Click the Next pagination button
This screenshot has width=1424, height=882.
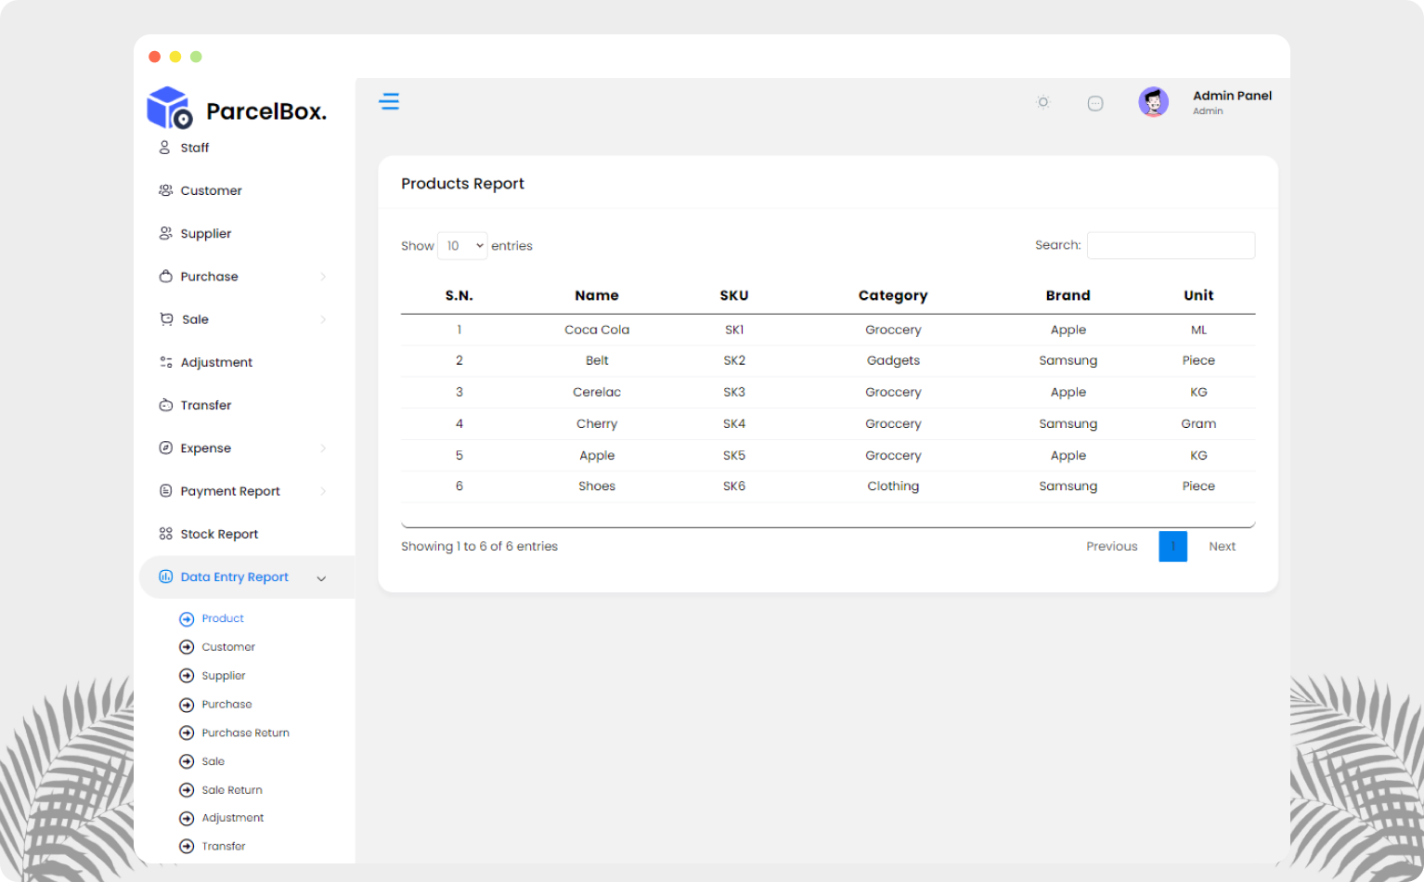pyautogui.click(x=1222, y=546)
